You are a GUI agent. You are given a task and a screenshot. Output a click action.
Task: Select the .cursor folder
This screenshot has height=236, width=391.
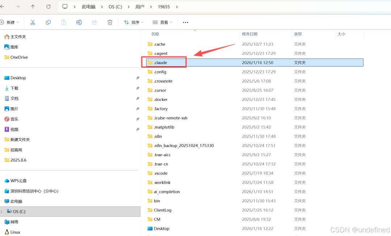[x=157, y=90]
